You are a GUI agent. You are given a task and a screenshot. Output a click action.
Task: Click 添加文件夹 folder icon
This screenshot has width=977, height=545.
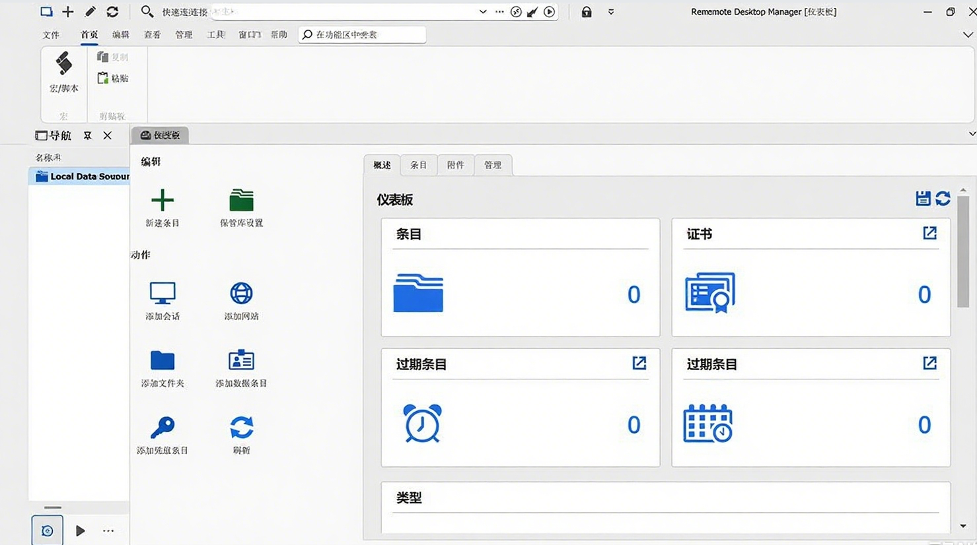tap(163, 360)
